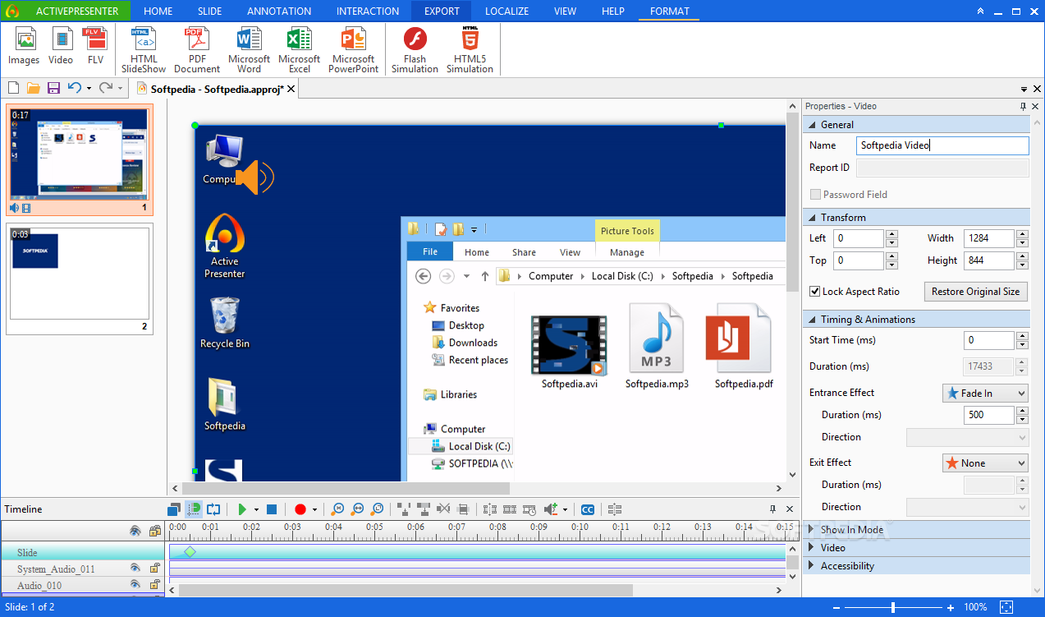Stop timeline playback
The width and height of the screenshot is (1045, 617).
[272, 509]
